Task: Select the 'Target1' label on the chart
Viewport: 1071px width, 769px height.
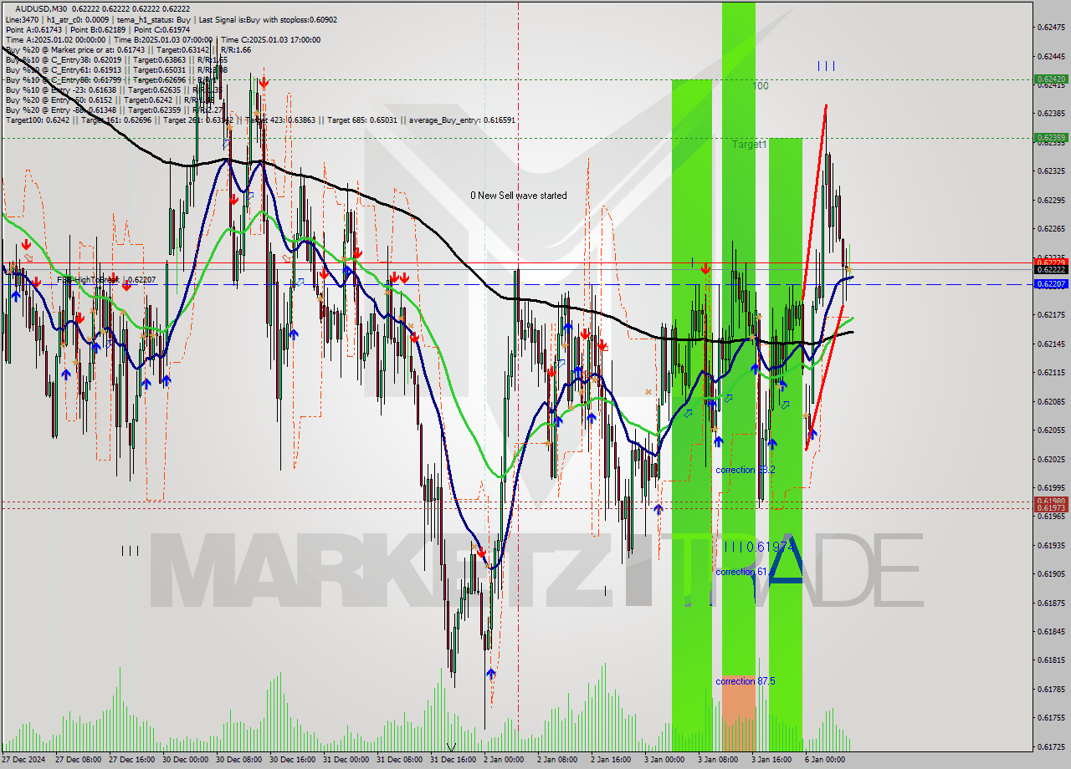Action: coord(749,145)
